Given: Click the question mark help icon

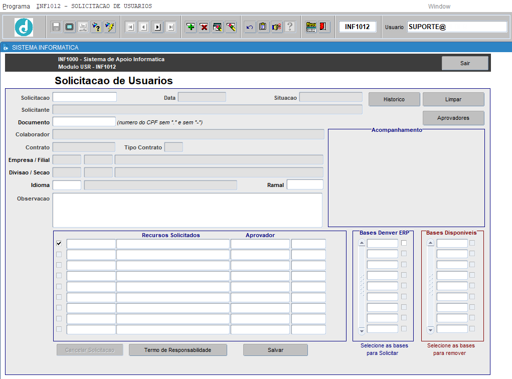Looking at the screenshot, I should [x=290, y=27].
